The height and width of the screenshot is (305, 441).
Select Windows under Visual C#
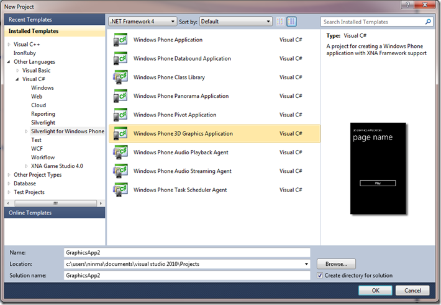click(x=42, y=88)
